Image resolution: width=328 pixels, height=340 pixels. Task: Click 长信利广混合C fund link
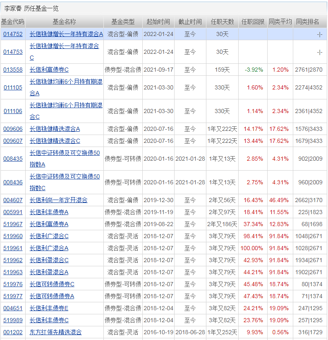click(49, 236)
